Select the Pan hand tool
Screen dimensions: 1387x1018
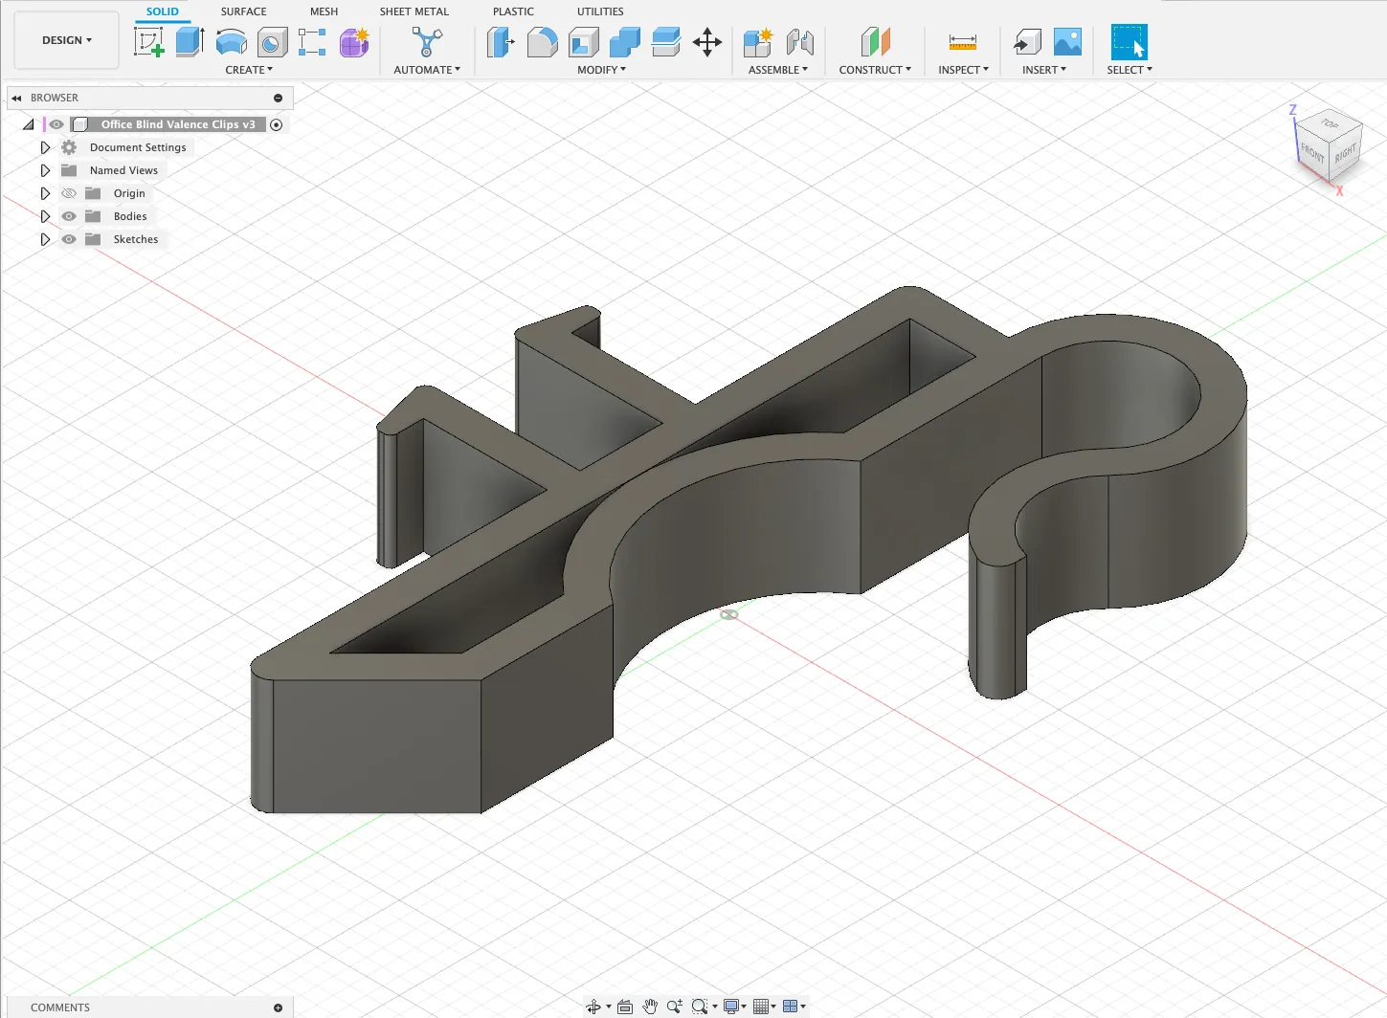pos(650,1007)
